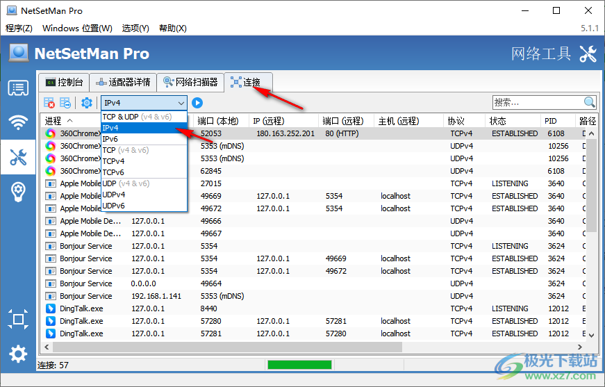Open the Windows 位置(W) menu
Viewport: 605px width, 387px height.
[x=77, y=28]
